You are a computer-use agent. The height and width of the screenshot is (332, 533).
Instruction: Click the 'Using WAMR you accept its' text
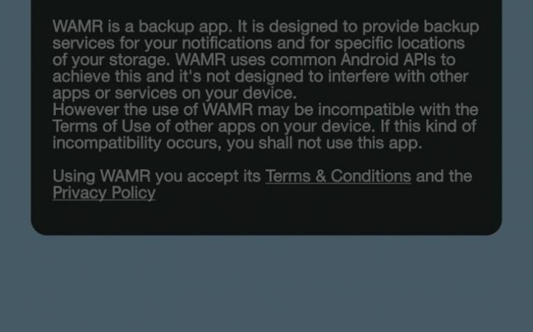click(x=156, y=176)
